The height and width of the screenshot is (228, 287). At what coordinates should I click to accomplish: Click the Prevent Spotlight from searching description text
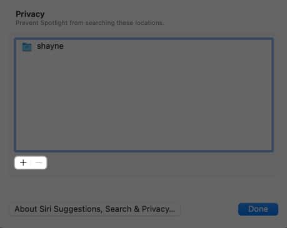[90, 22]
